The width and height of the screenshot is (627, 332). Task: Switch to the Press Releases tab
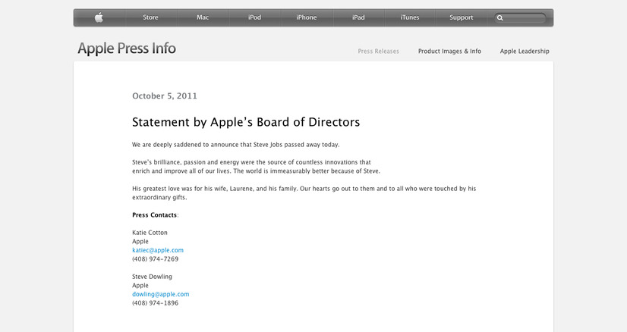[x=378, y=52]
